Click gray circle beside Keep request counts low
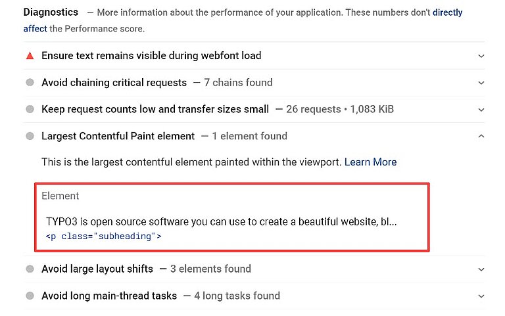 30,110
